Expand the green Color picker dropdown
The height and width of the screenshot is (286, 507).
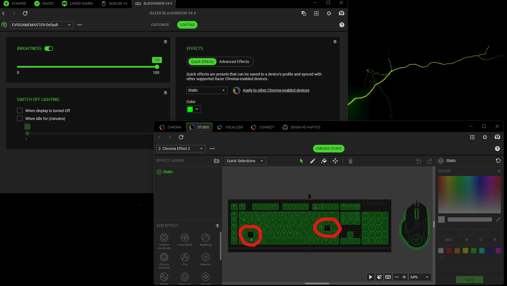click(194, 109)
